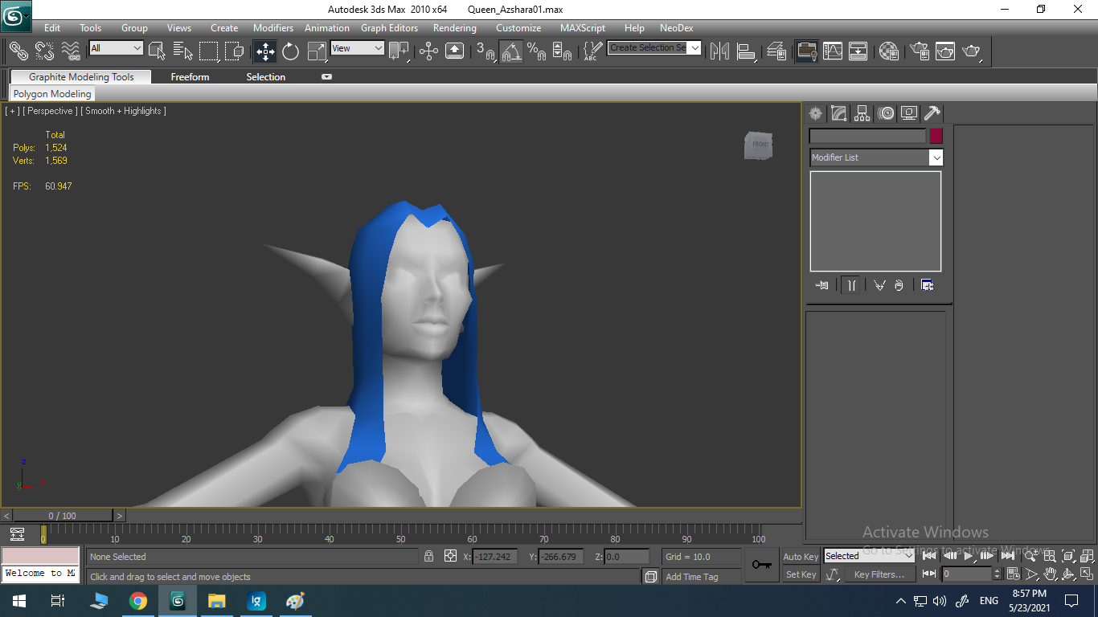Screen dimensions: 1098x617
Task: Click the large Set Keys key button
Action: pos(762,565)
